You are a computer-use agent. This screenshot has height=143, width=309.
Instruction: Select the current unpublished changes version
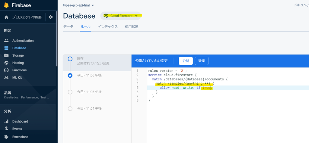[x=93, y=61]
